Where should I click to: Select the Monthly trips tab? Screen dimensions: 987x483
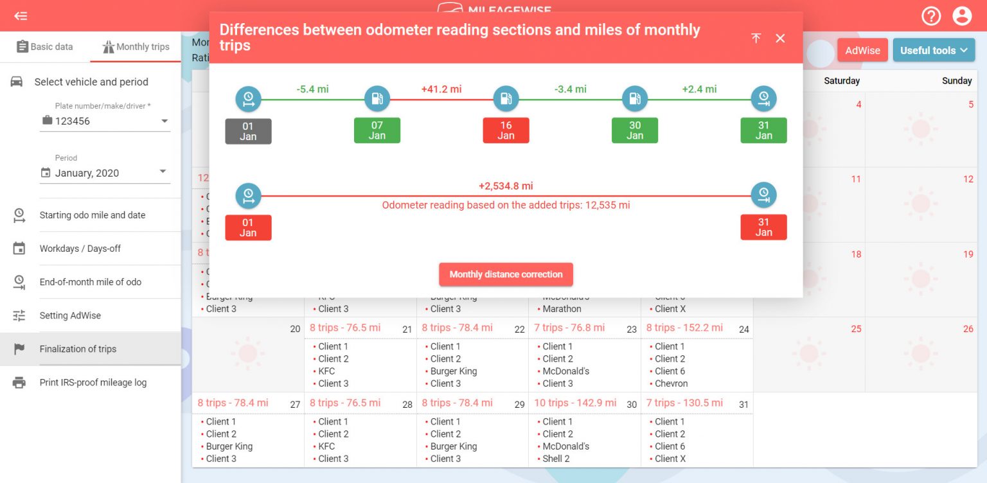[135, 46]
